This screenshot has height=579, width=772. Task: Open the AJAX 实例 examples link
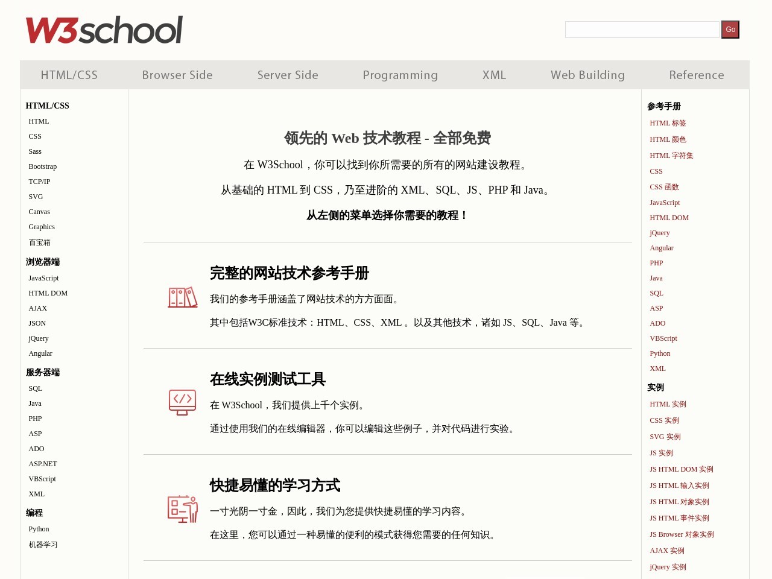pos(667,551)
